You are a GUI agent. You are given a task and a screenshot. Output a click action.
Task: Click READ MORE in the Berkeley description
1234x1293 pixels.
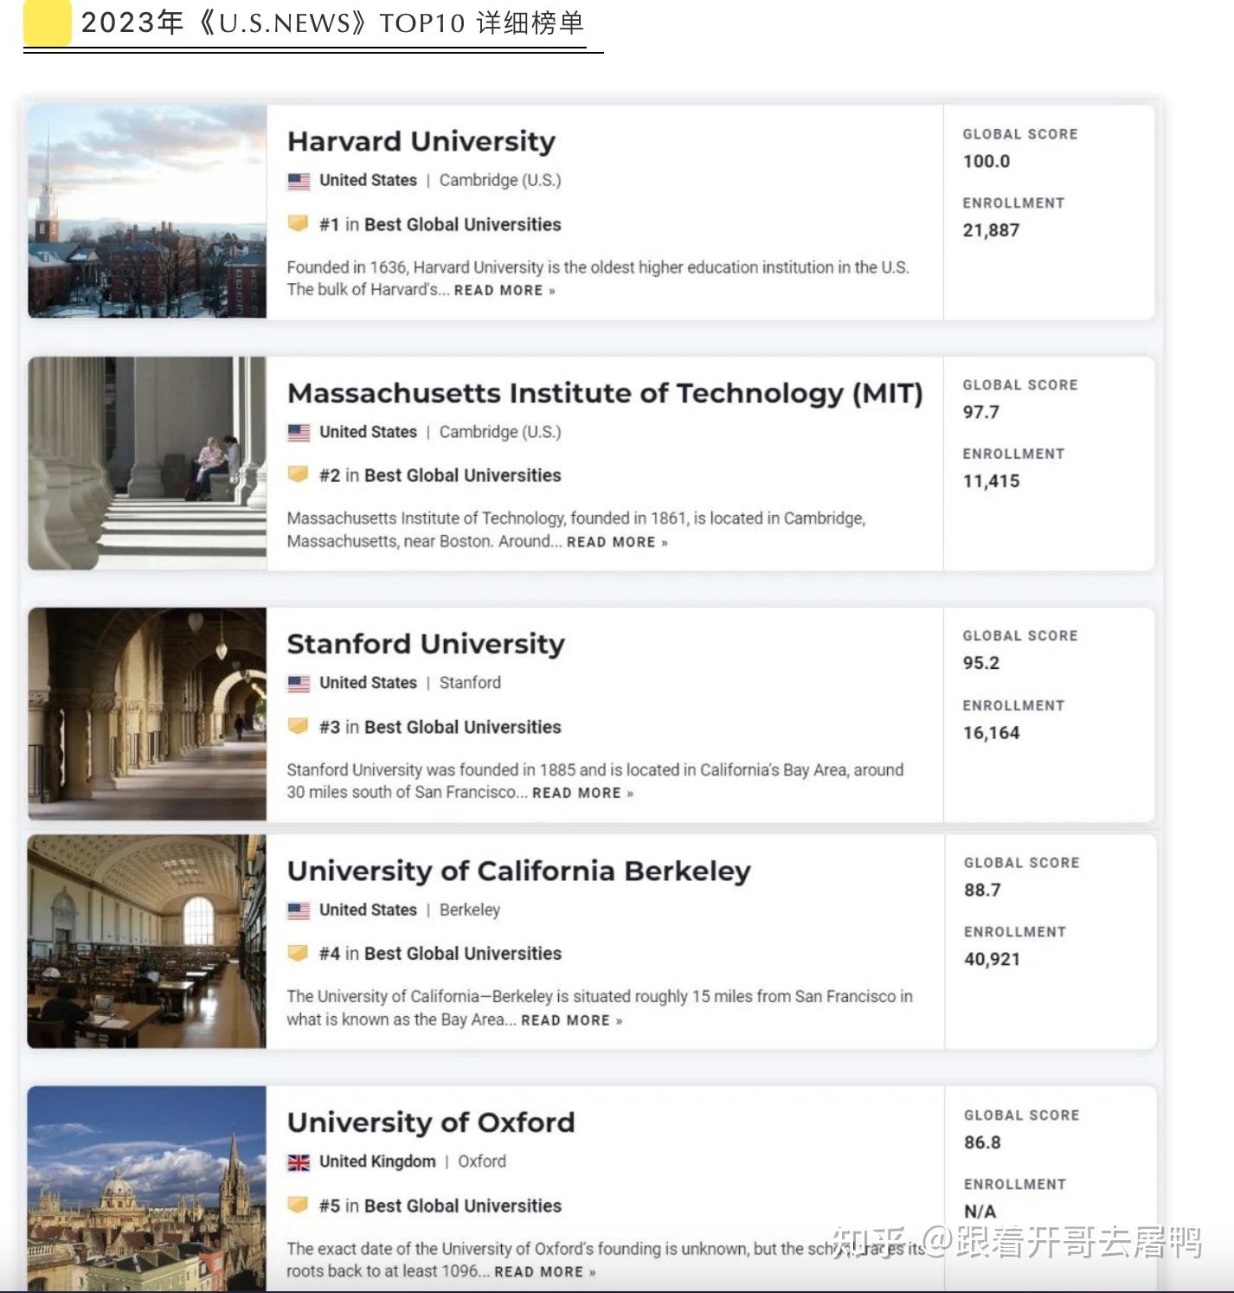click(571, 1020)
